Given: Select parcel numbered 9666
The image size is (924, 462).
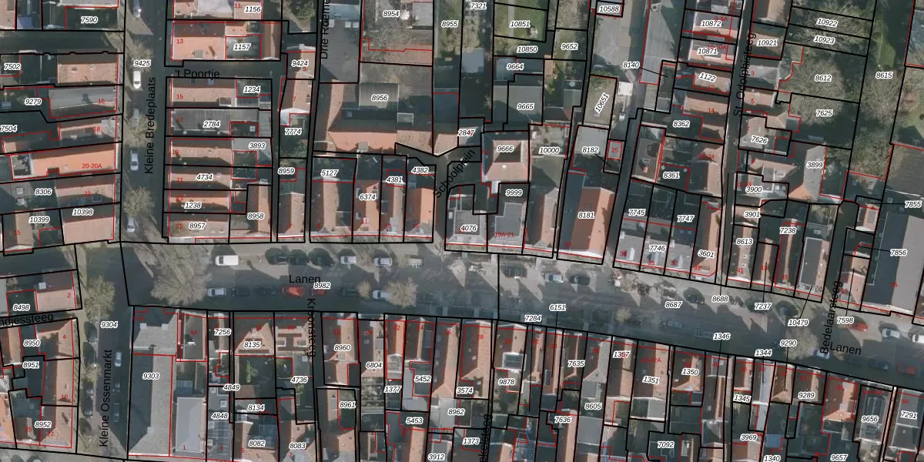Looking at the screenshot, I should tap(505, 149).
